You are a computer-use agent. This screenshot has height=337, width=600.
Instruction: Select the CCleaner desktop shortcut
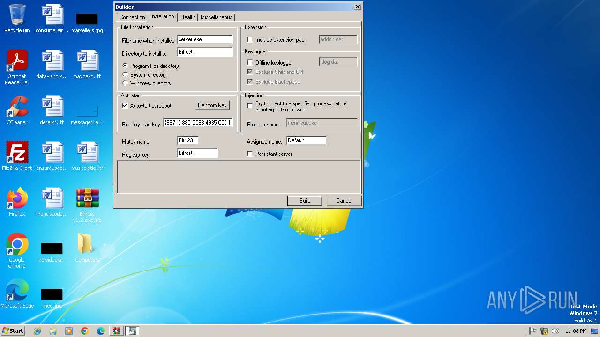coord(17,111)
